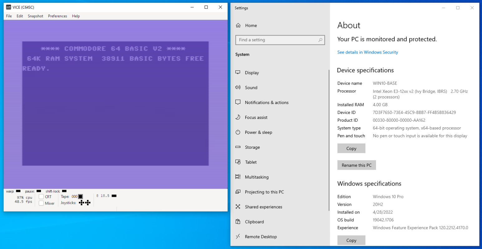The height and width of the screenshot is (249, 482).
Task: Click the Notifications & actions icon
Action: [238, 102]
